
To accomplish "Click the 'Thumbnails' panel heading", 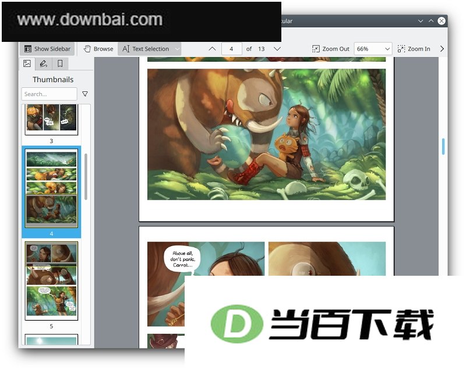I will point(53,80).
